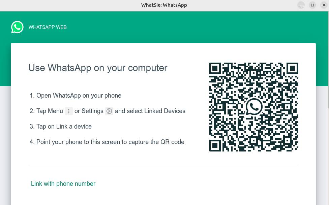Click the three-dot Menu icon in step 2

tap(69, 111)
